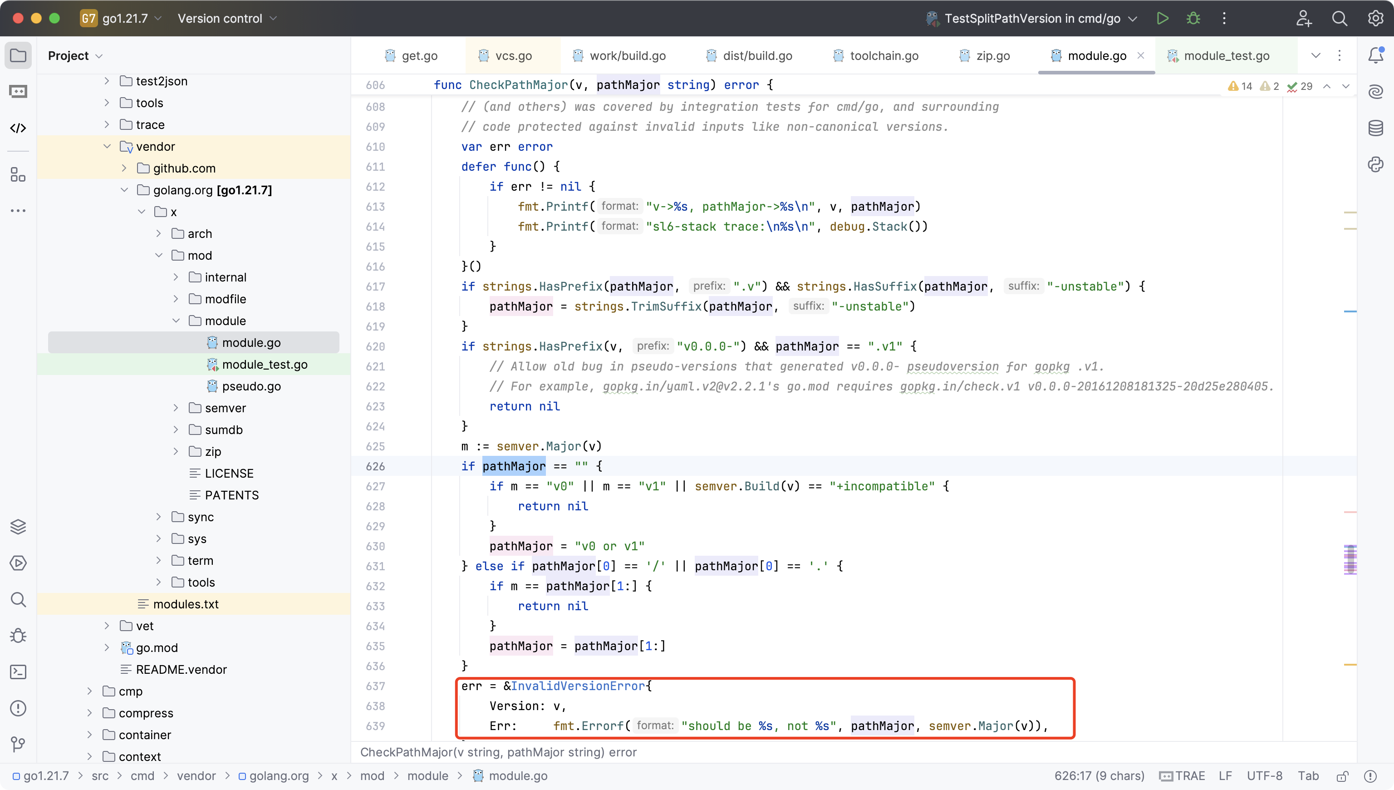
Task: Open the go1.21.7 project dropdown
Action: pyautogui.click(x=122, y=19)
